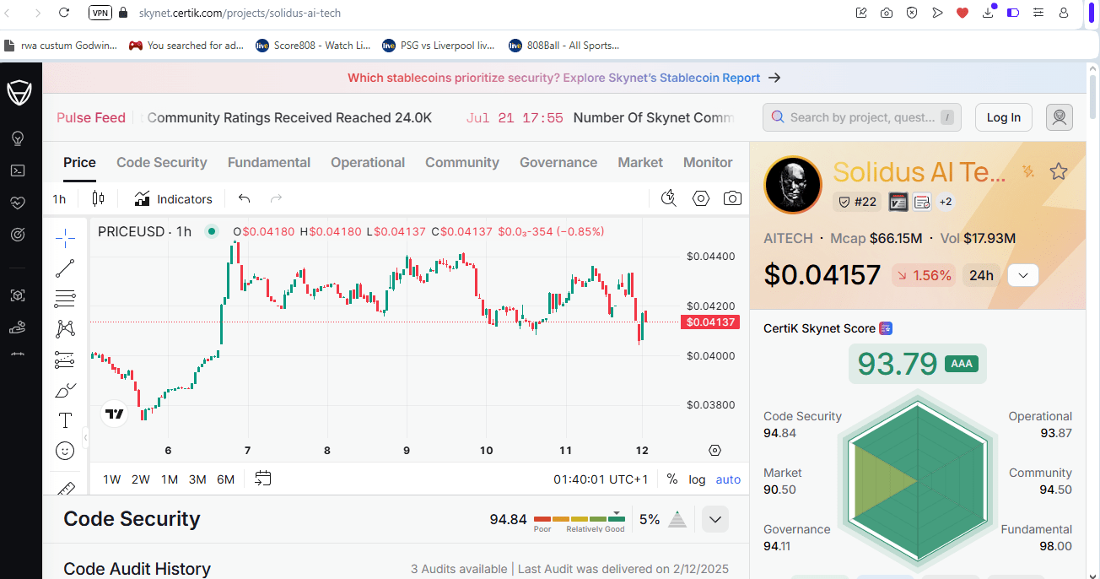Expand the Code Security section chevron
This screenshot has width=1100, height=579.
tap(715, 519)
